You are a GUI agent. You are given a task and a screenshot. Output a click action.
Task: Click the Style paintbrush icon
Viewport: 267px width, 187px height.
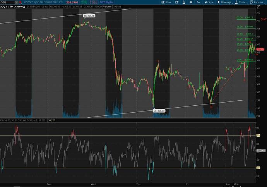(x=206, y=2)
